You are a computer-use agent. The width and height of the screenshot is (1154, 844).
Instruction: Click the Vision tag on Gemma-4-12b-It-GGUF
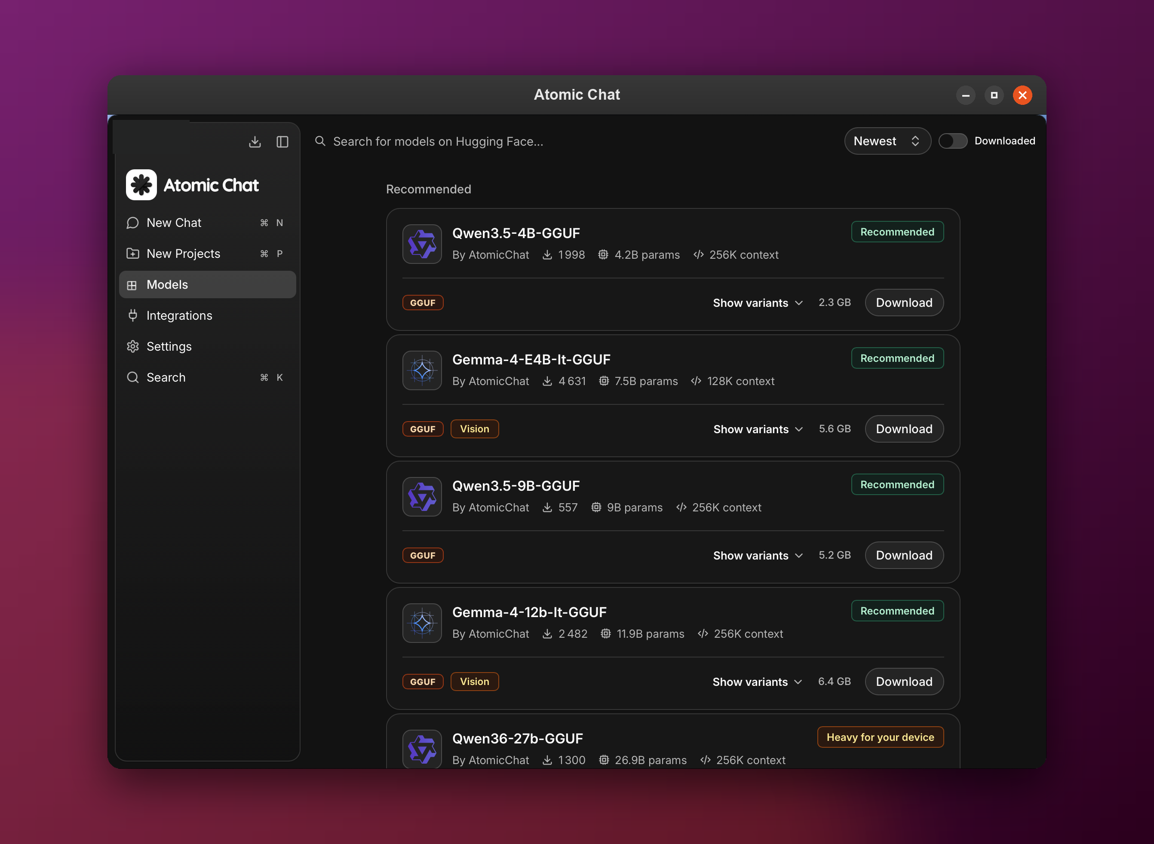[x=474, y=682]
